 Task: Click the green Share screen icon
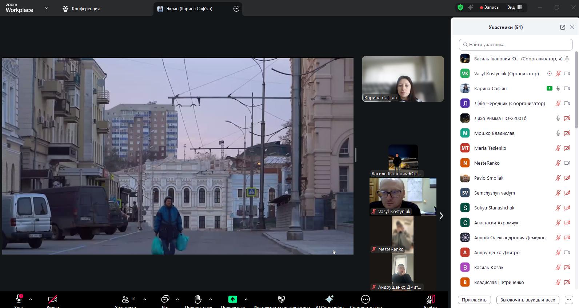point(232,299)
